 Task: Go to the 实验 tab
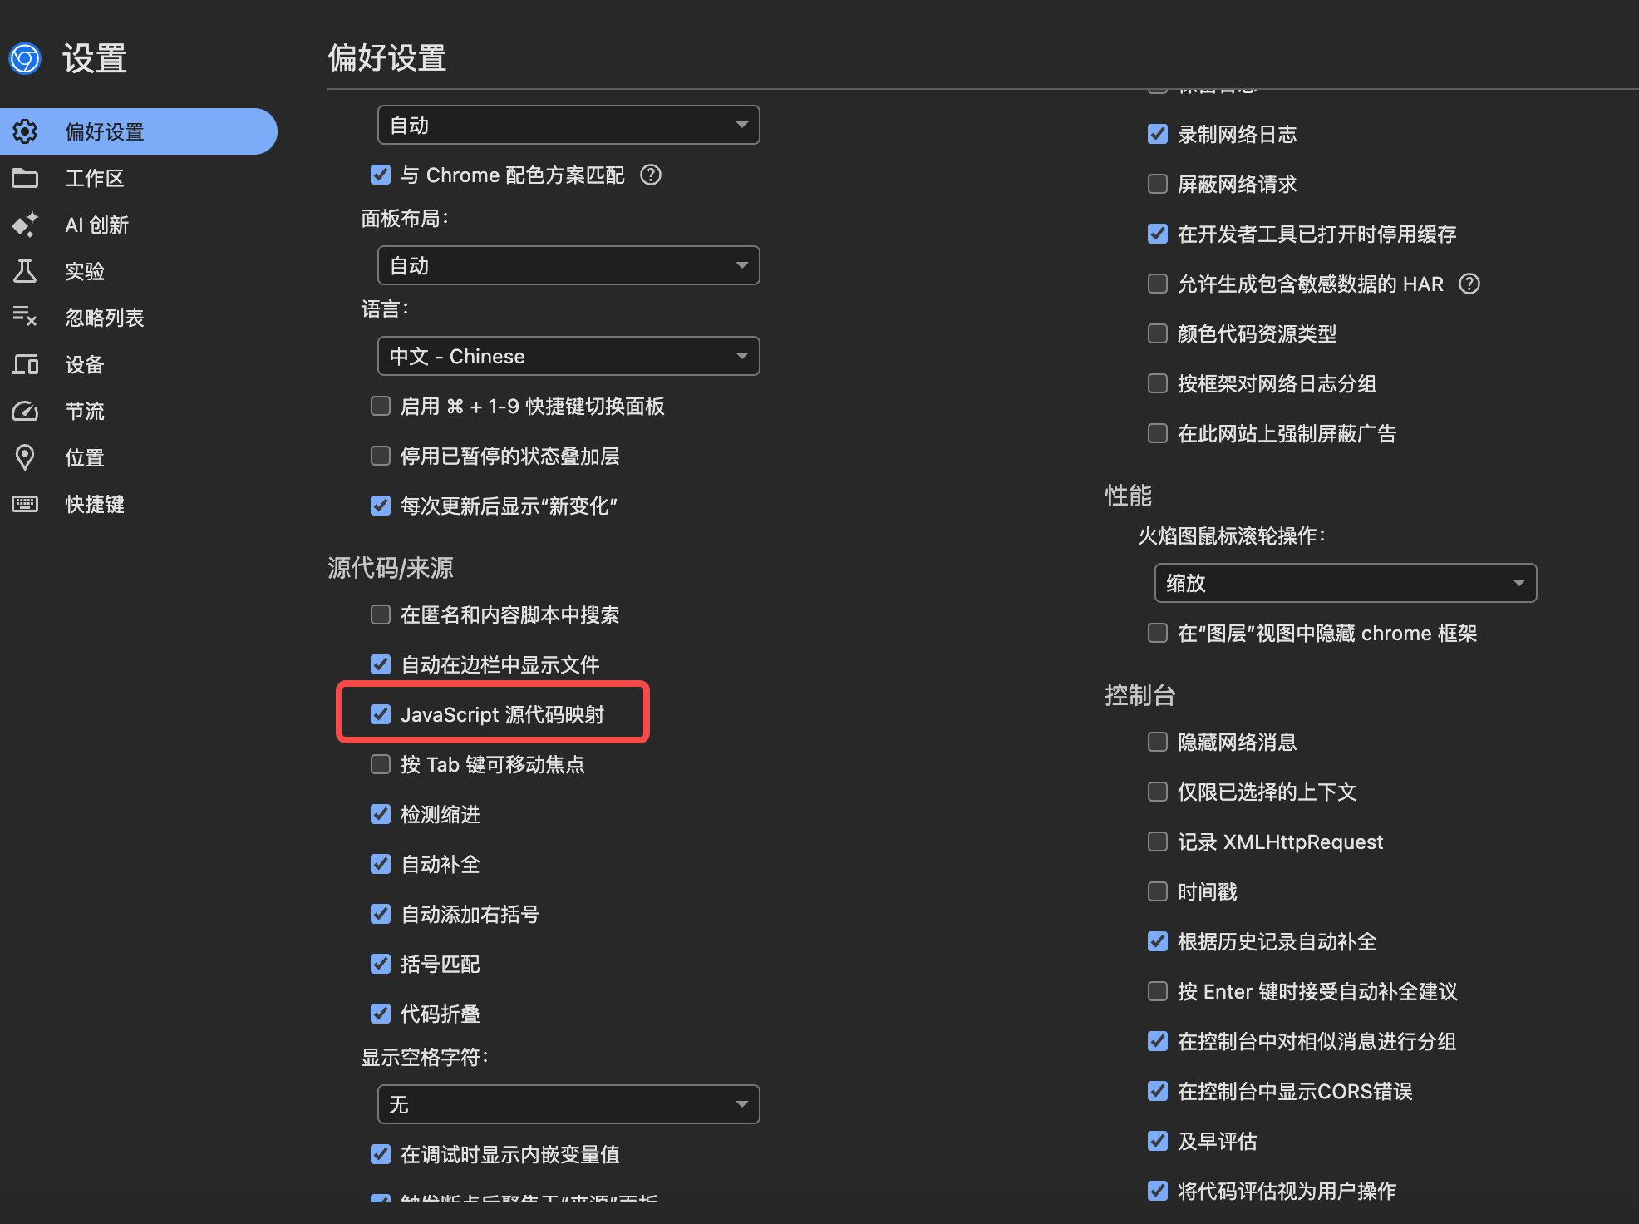tap(138, 271)
